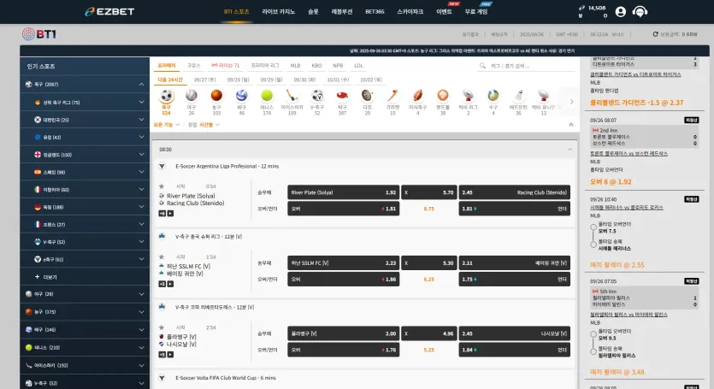
Task: Select the 축구 soccer ball icon filter
Action: click(x=167, y=96)
